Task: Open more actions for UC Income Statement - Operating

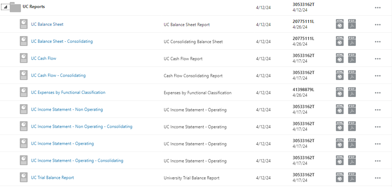Action: (378, 144)
